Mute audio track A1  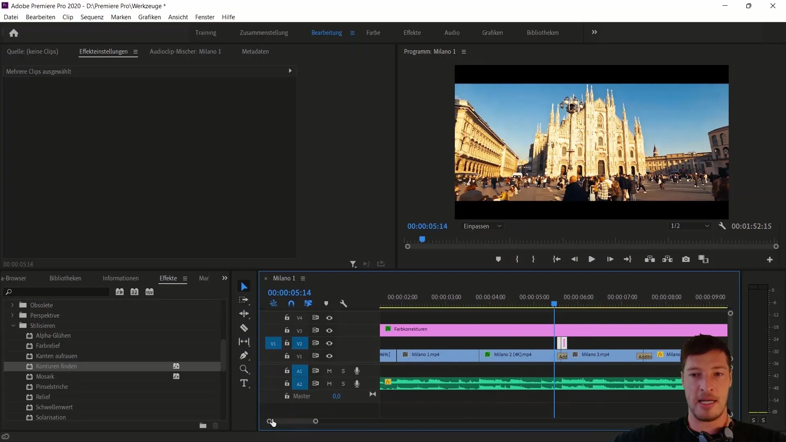(329, 371)
